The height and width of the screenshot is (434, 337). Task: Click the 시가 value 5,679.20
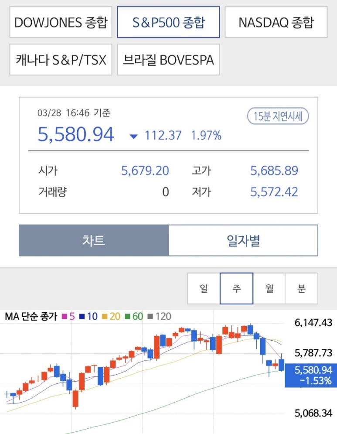point(145,171)
